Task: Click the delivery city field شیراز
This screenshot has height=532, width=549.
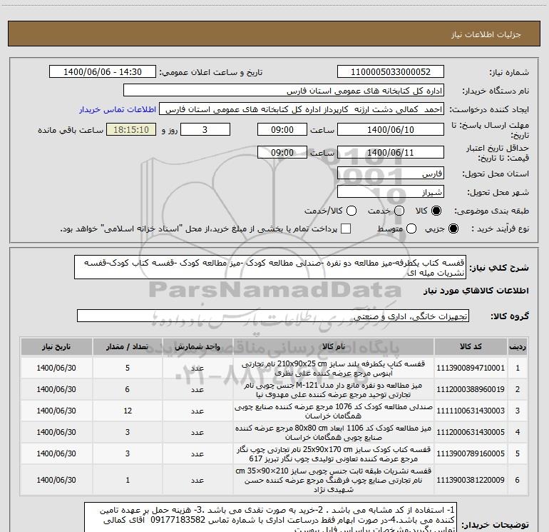Action: tap(391, 191)
